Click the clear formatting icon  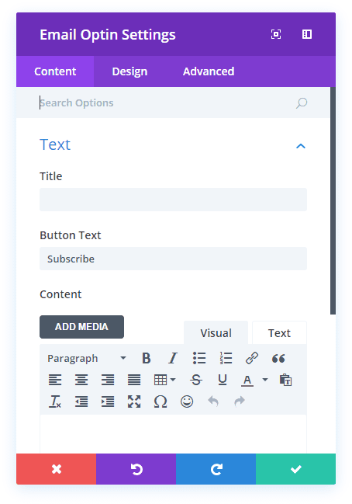point(55,401)
